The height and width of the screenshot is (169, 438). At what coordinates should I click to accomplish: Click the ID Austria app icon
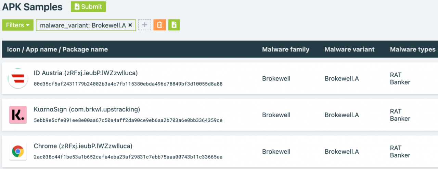pyautogui.click(x=18, y=78)
